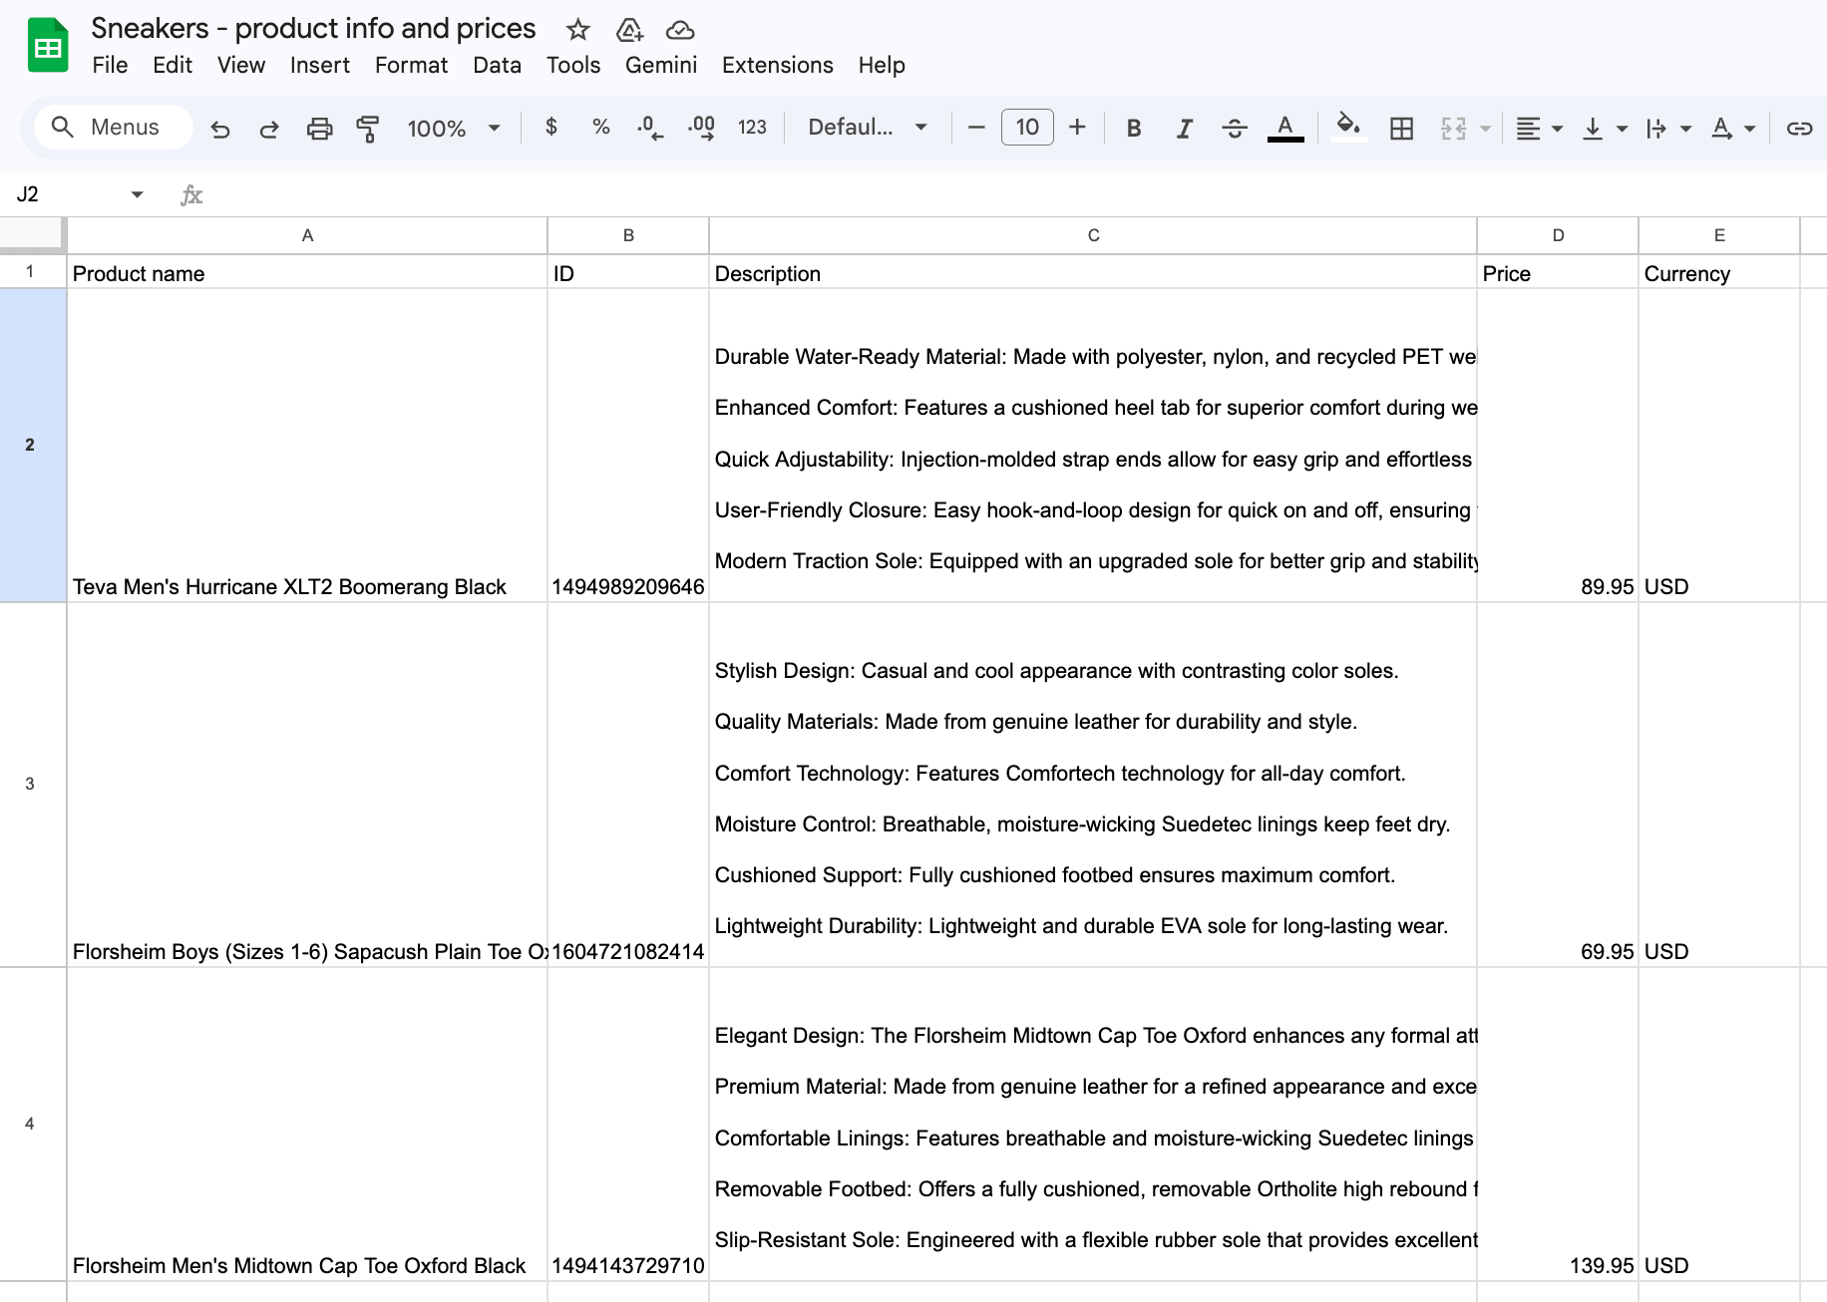Viewport: 1827px width, 1302px height.
Task: Toggle bold formatting
Action: pyautogui.click(x=1133, y=128)
